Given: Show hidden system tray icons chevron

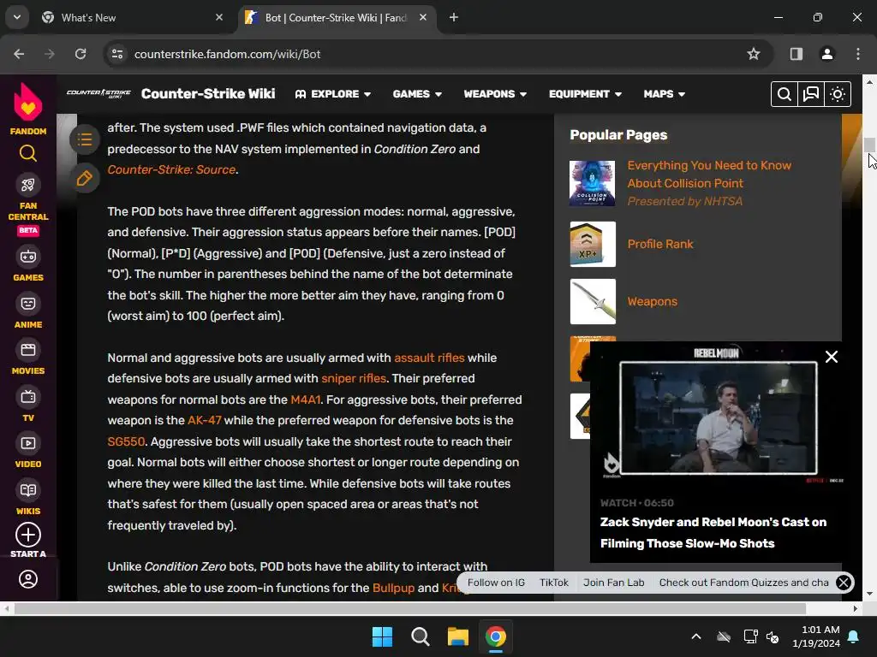Looking at the screenshot, I should pyautogui.click(x=695, y=636).
